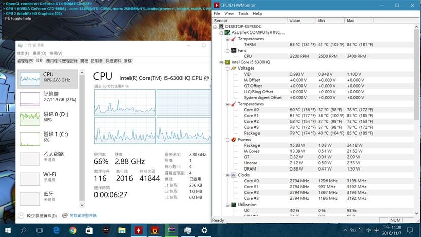Click the processor icon beside Intel Core i5

(228, 62)
